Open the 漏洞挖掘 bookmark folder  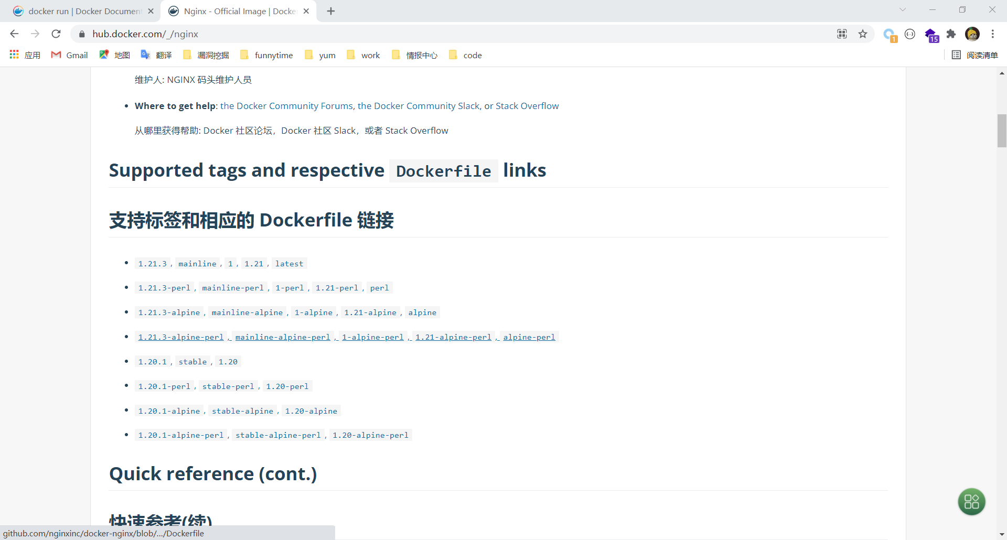point(206,55)
